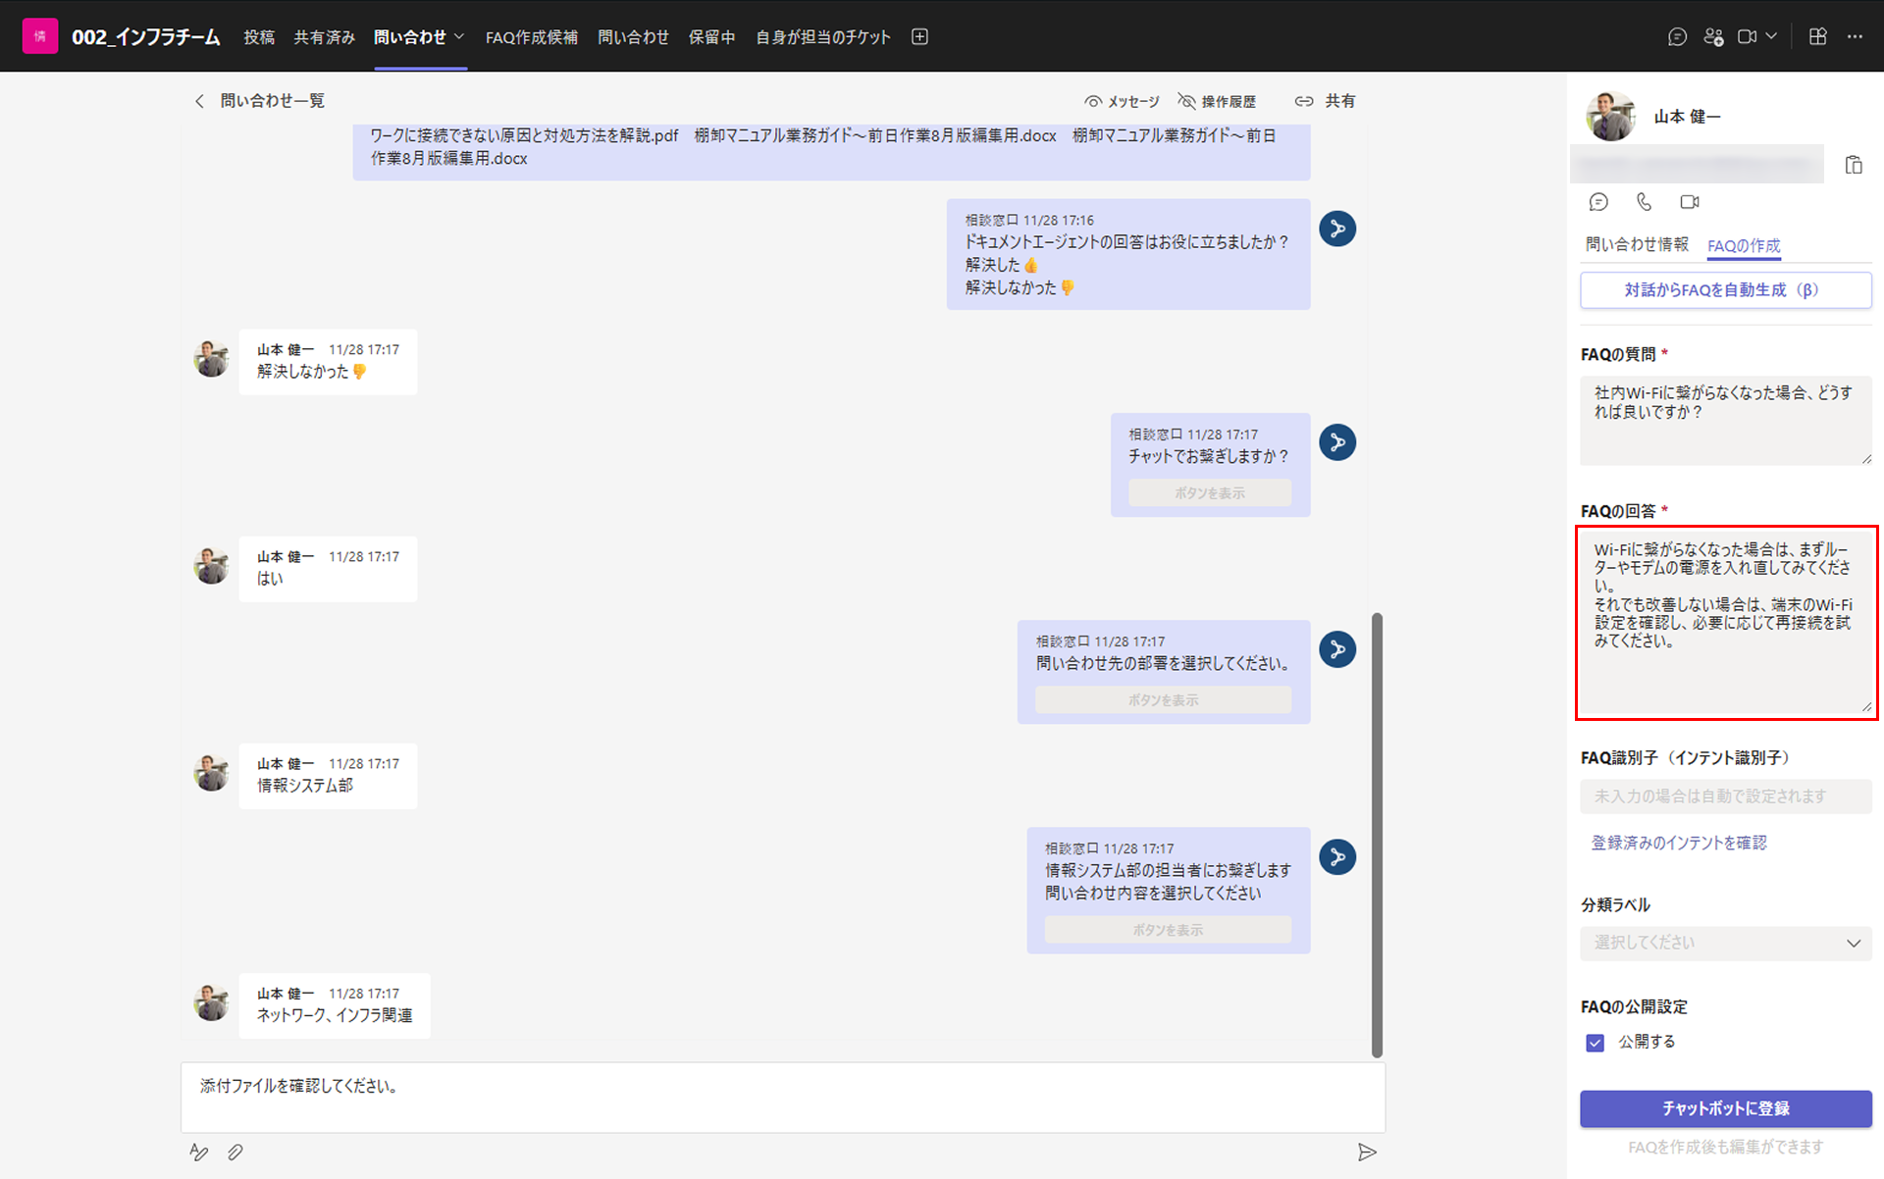This screenshot has height=1179, width=1884.
Task: Open the 投稿 tab
Action: coord(259,36)
